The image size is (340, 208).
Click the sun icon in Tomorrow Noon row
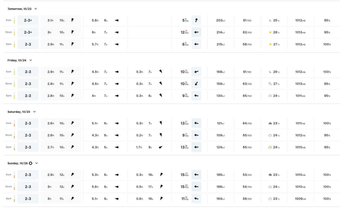click(270, 32)
